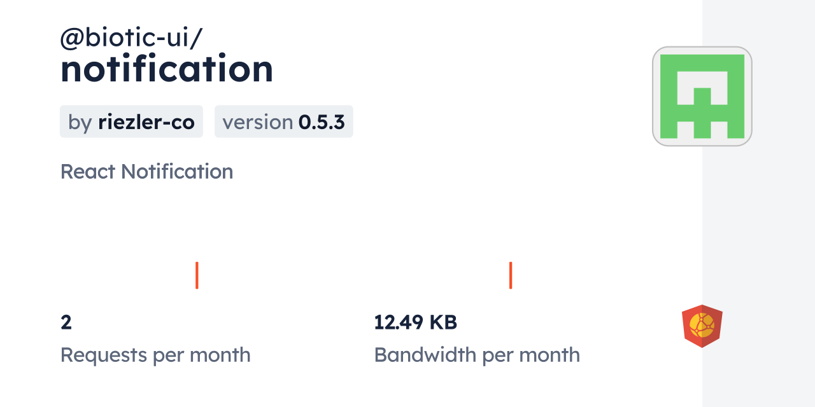Select the bold "notification" package title

pyautogui.click(x=167, y=69)
